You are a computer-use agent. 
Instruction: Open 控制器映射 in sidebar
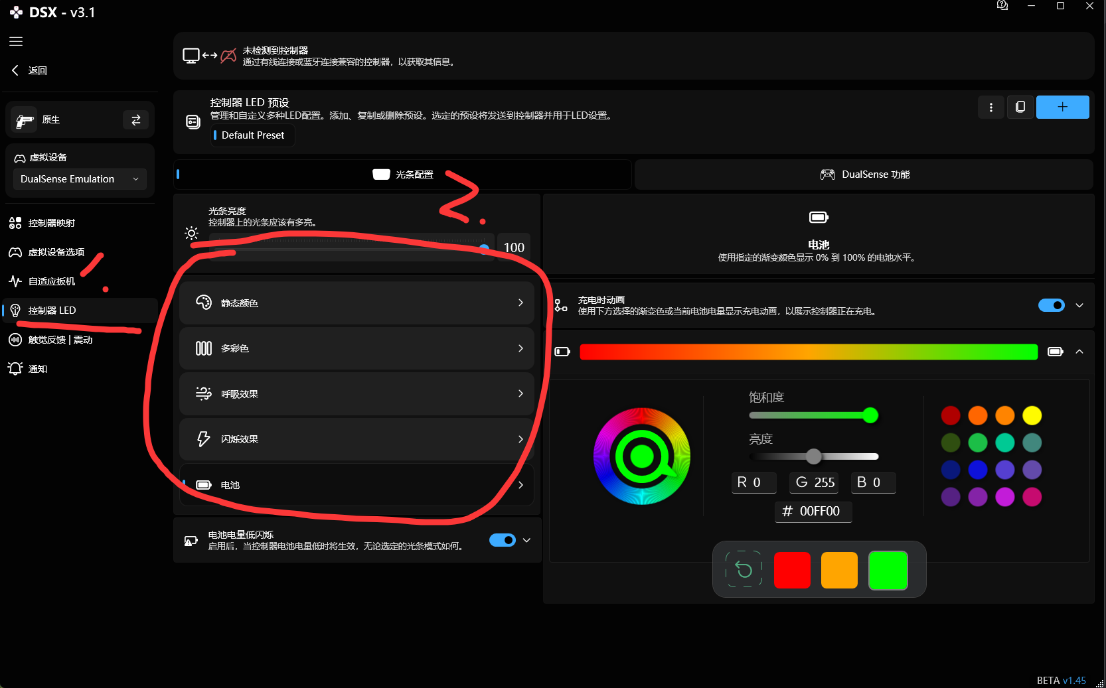(80, 223)
